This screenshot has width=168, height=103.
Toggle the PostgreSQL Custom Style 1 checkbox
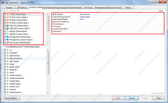(5, 40)
